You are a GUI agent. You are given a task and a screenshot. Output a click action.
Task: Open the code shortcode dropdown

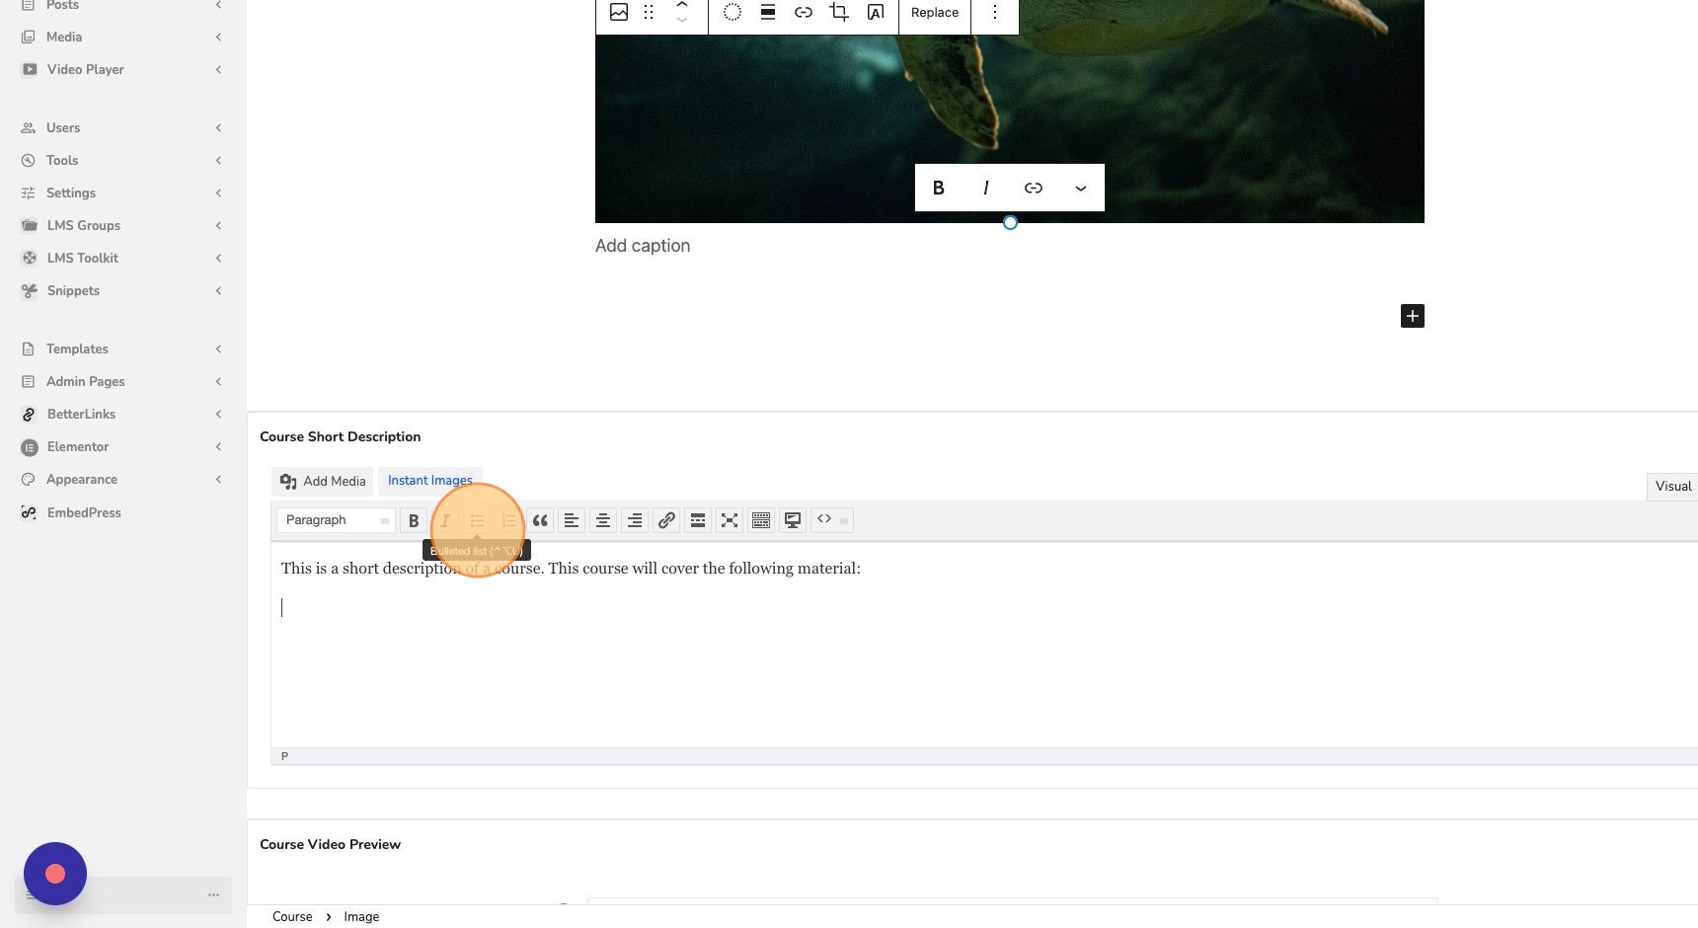pos(832,520)
